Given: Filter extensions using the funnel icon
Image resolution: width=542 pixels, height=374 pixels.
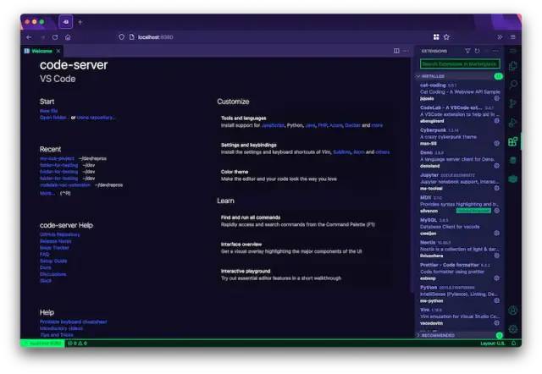Looking at the screenshot, I should [467, 51].
